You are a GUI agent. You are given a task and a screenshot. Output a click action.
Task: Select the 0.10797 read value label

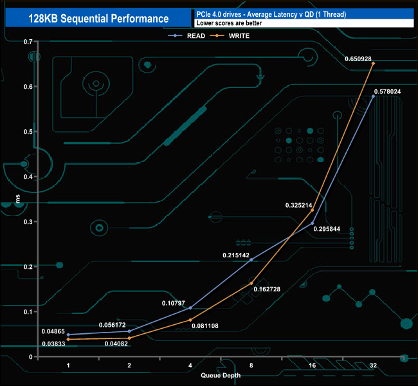pyautogui.click(x=173, y=303)
